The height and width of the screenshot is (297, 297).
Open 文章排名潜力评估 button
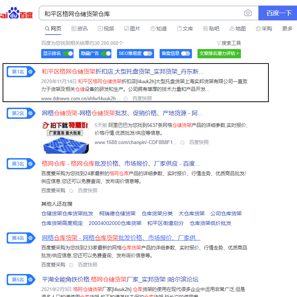(219, 53)
